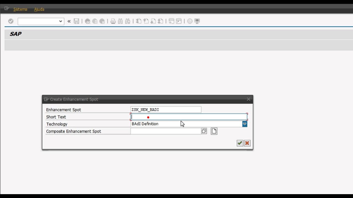Click the "Technology" label
The image size is (353, 198).
point(57,124)
